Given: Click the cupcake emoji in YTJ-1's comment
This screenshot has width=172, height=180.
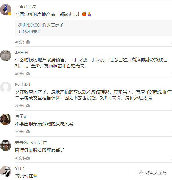Looking at the screenshot, I should pos(35,176).
